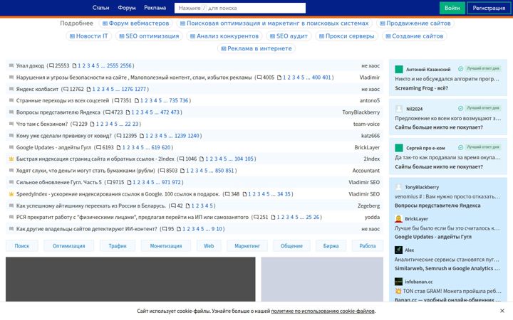This screenshot has width=513, height=320.
Task: Open the Продвижение сайтов category tag
Action: 415,23
